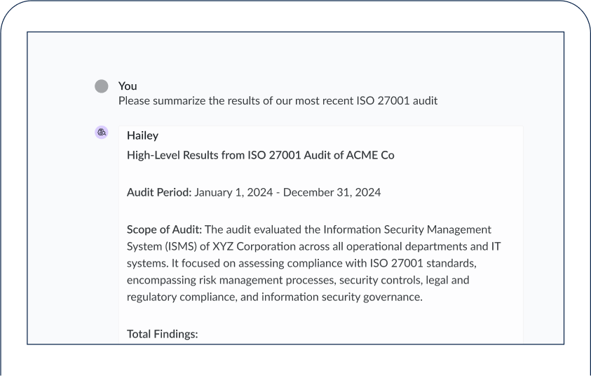Click the ISO 27001 audit request message
The width and height of the screenshot is (591, 376).
[278, 101]
